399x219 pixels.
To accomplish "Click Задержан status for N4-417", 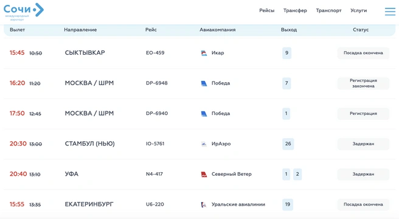I will coord(363,174).
